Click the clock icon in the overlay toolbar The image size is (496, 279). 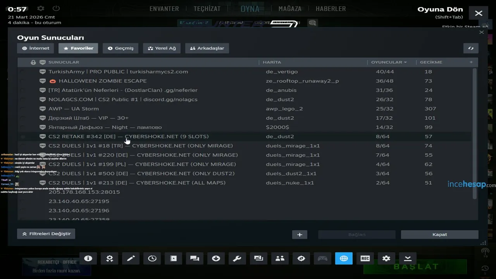[x=152, y=258]
